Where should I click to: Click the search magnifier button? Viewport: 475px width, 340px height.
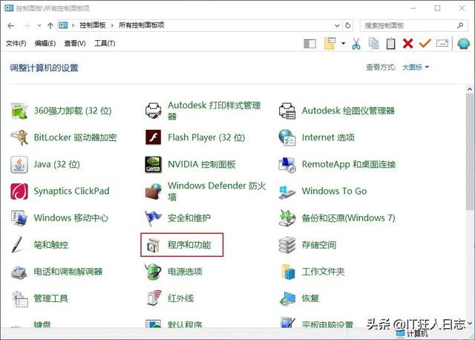point(460,26)
